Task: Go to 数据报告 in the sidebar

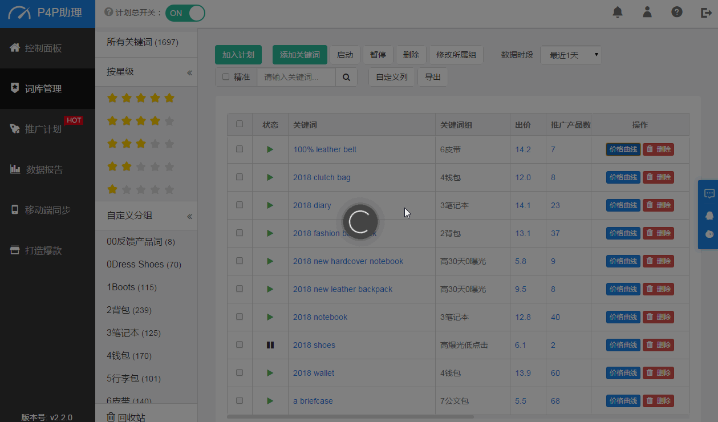Action: tap(44, 169)
